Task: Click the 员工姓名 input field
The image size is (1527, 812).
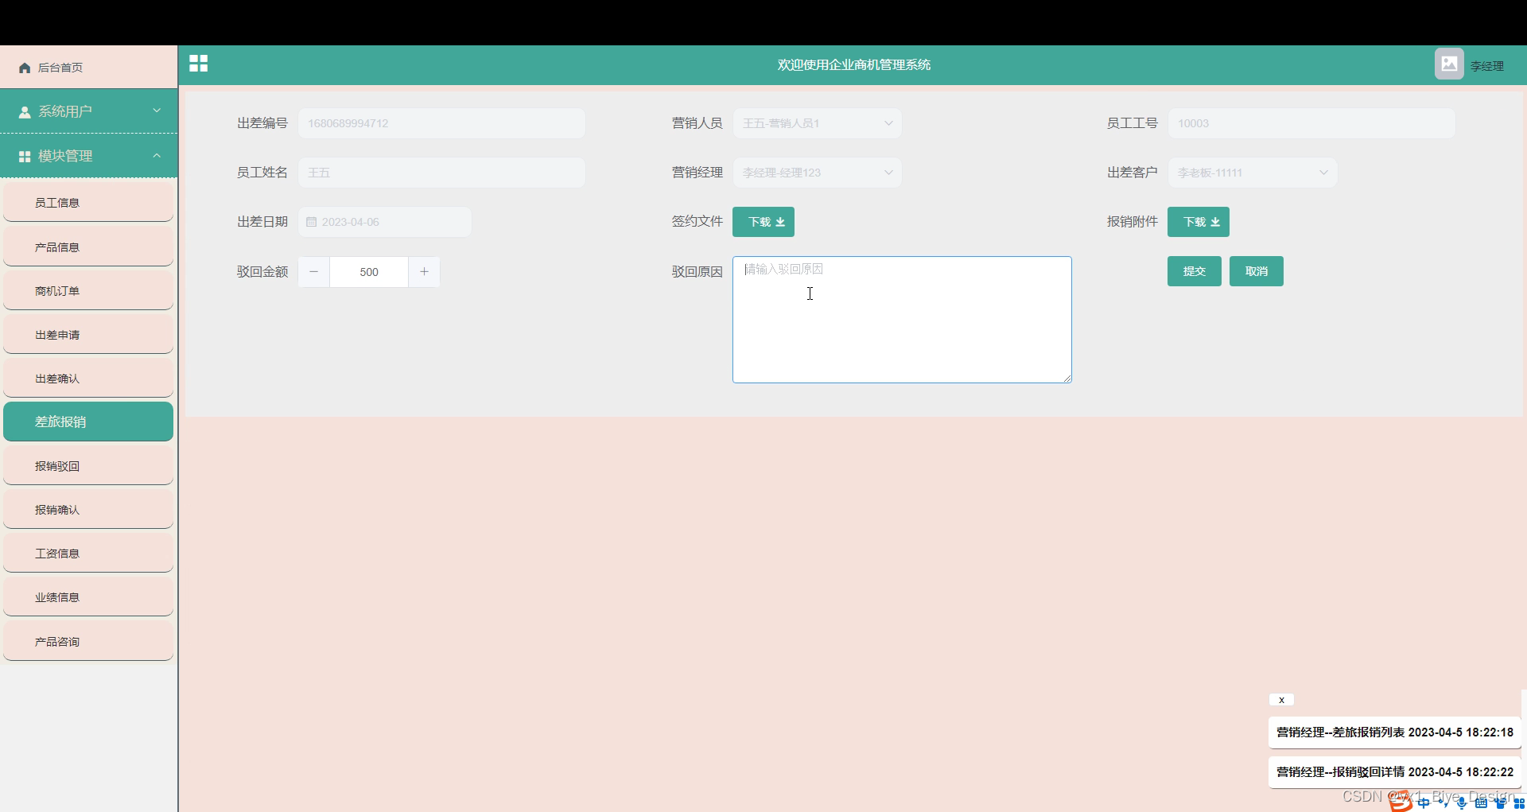Action: click(x=441, y=173)
